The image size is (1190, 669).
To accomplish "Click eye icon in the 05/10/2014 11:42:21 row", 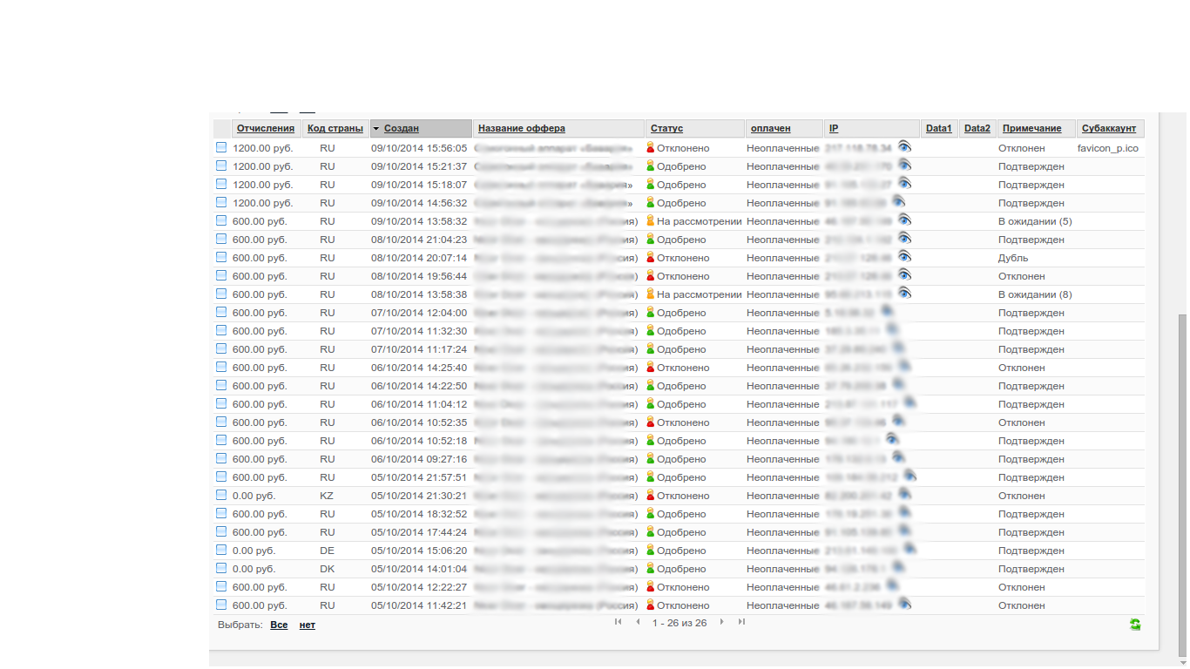I will pyautogui.click(x=905, y=604).
